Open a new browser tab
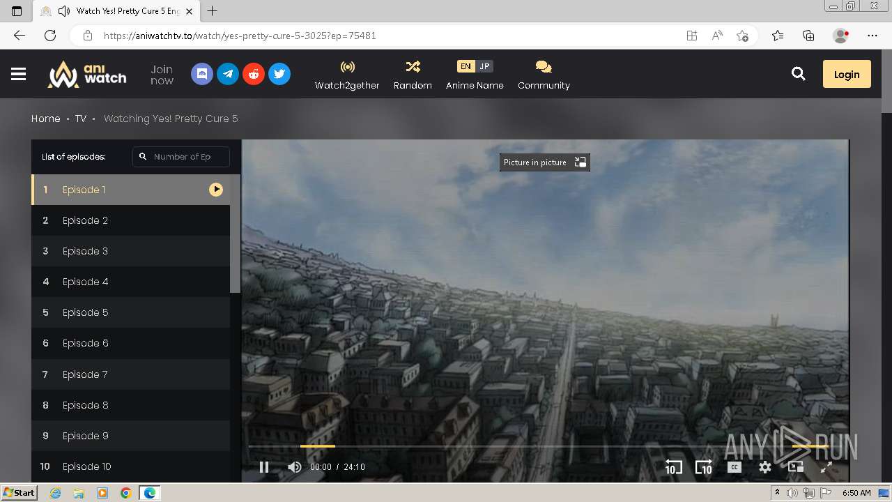 213,11
